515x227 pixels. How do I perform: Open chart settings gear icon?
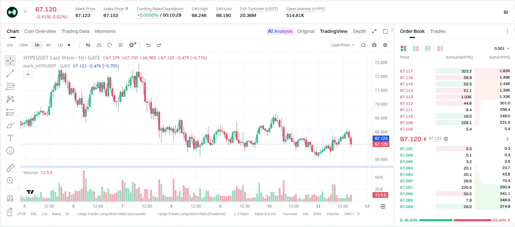pos(385,45)
